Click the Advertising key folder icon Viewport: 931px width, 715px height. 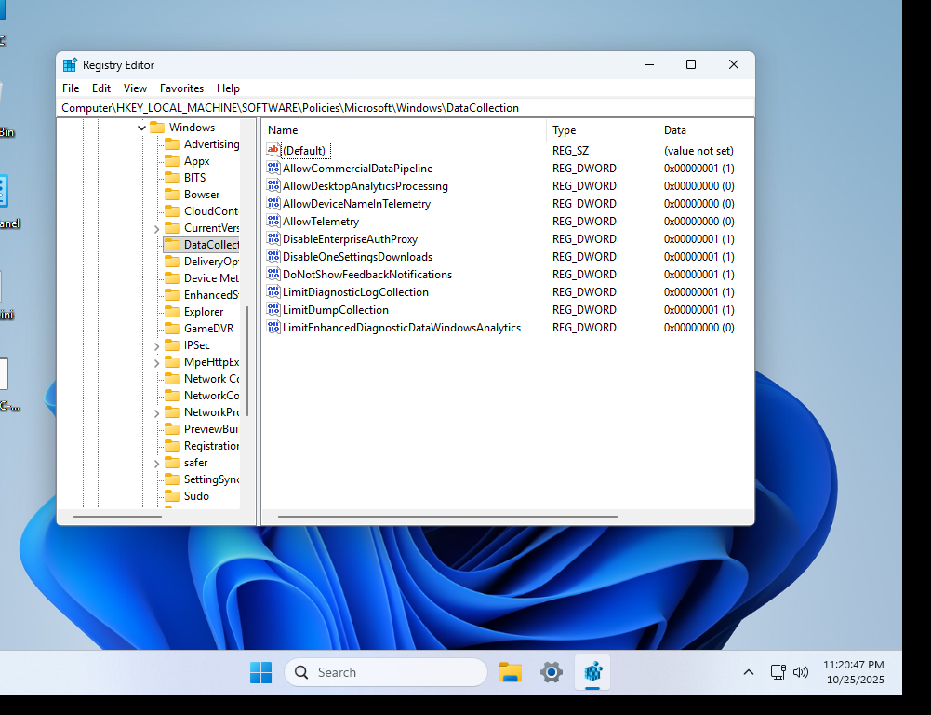pyautogui.click(x=171, y=143)
